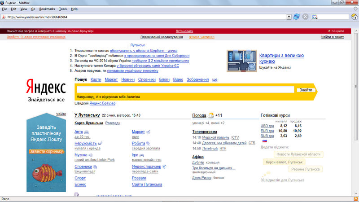Click the gamepad icon next to Ігри
The width and height of the screenshot is (359, 202).
pos(141,155)
